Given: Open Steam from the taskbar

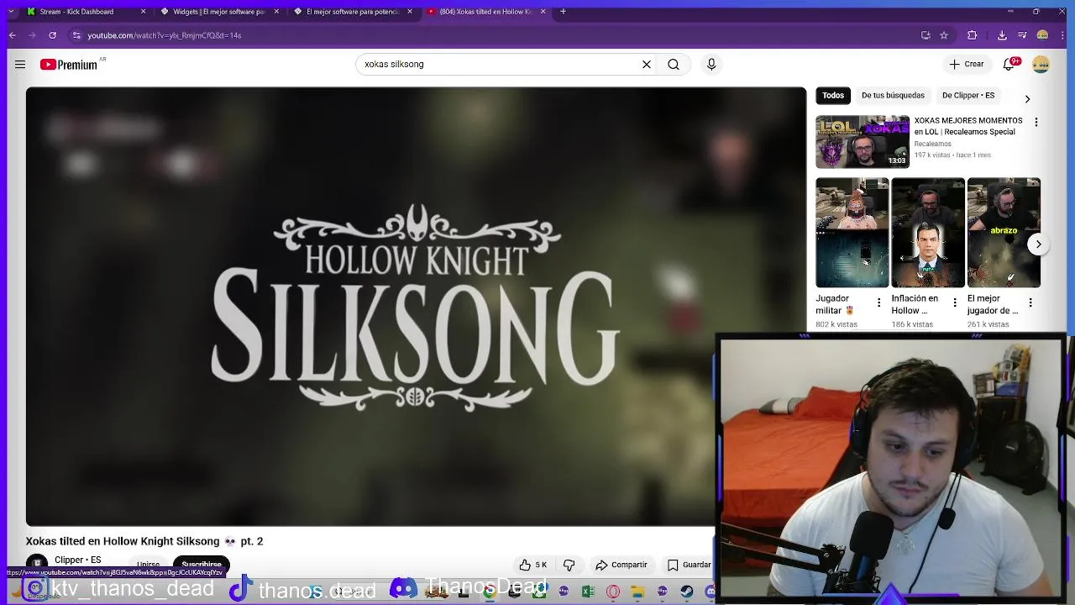Looking at the screenshot, I should tap(686, 592).
